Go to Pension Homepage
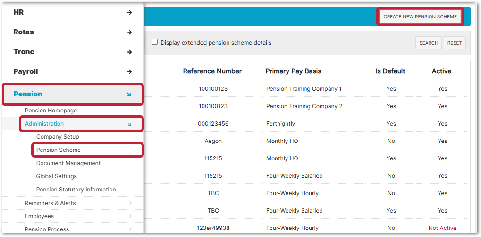 click(51, 111)
